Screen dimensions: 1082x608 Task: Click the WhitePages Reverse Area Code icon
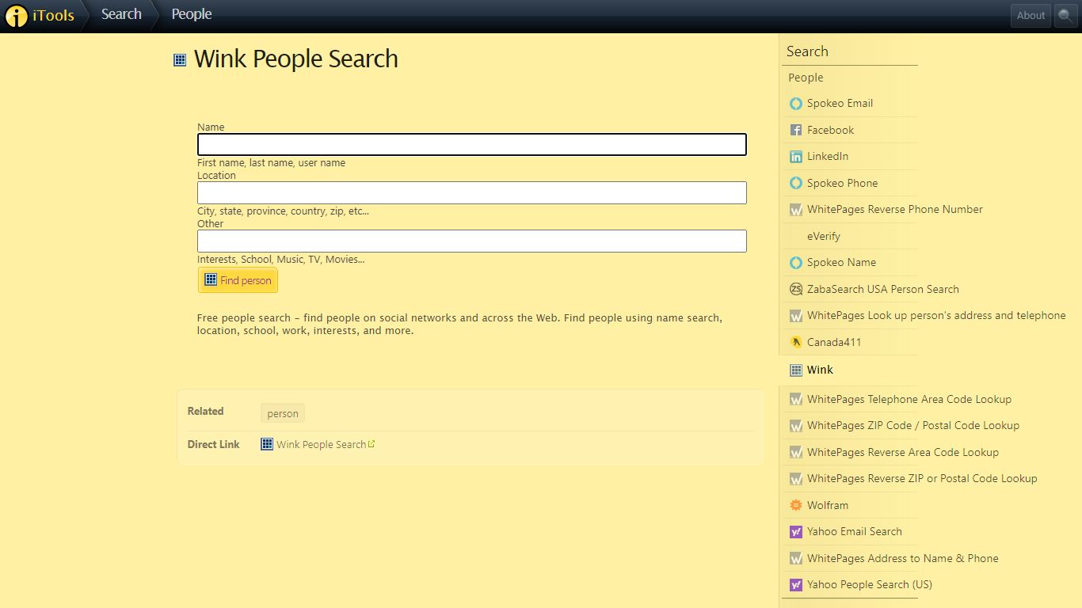coord(796,453)
